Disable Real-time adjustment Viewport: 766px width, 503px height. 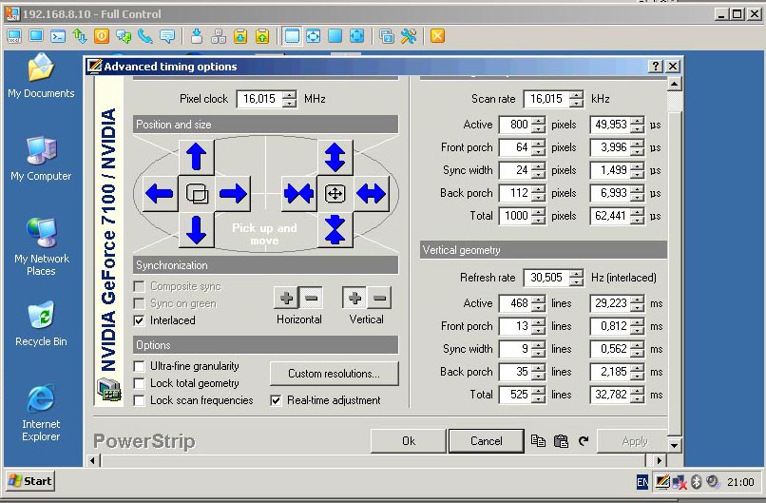276,400
